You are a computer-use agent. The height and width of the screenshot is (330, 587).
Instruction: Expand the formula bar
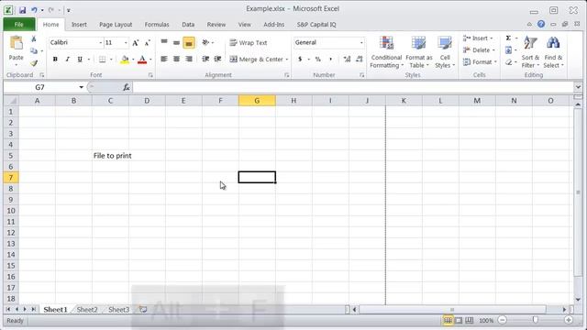[x=578, y=87]
